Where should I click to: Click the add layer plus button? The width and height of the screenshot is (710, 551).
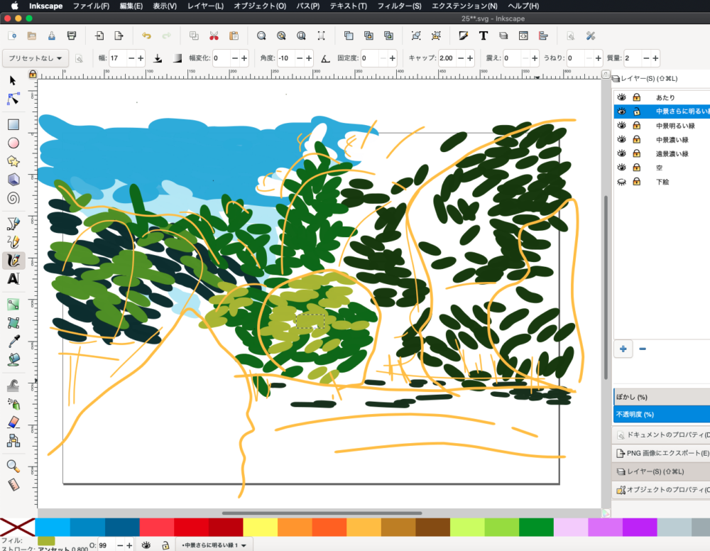pyautogui.click(x=623, y=349)
